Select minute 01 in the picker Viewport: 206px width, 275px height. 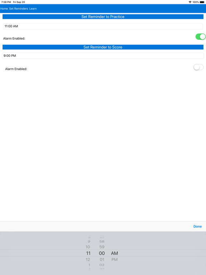(x=102, y=260)
